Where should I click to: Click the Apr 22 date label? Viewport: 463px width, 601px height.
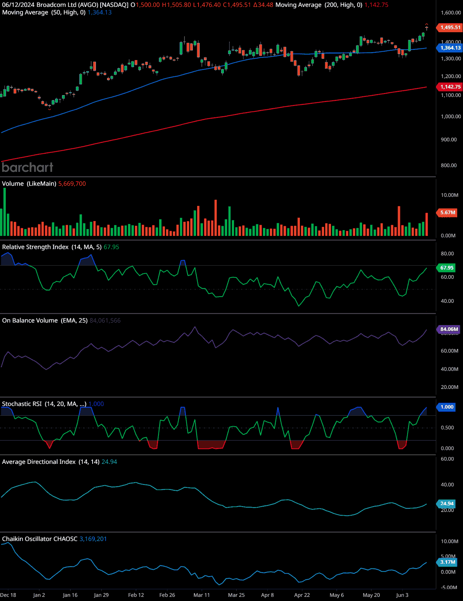point(302,595)
